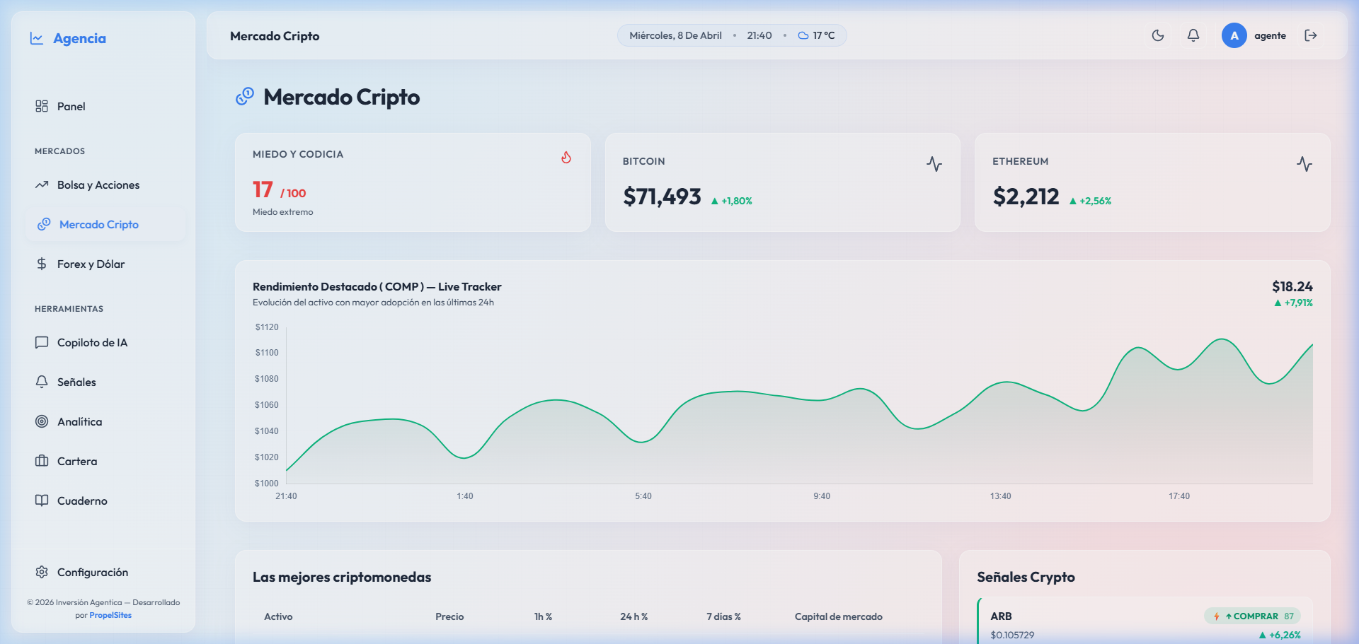Click the Señales bell icon in sidebar

pos(42,382)
